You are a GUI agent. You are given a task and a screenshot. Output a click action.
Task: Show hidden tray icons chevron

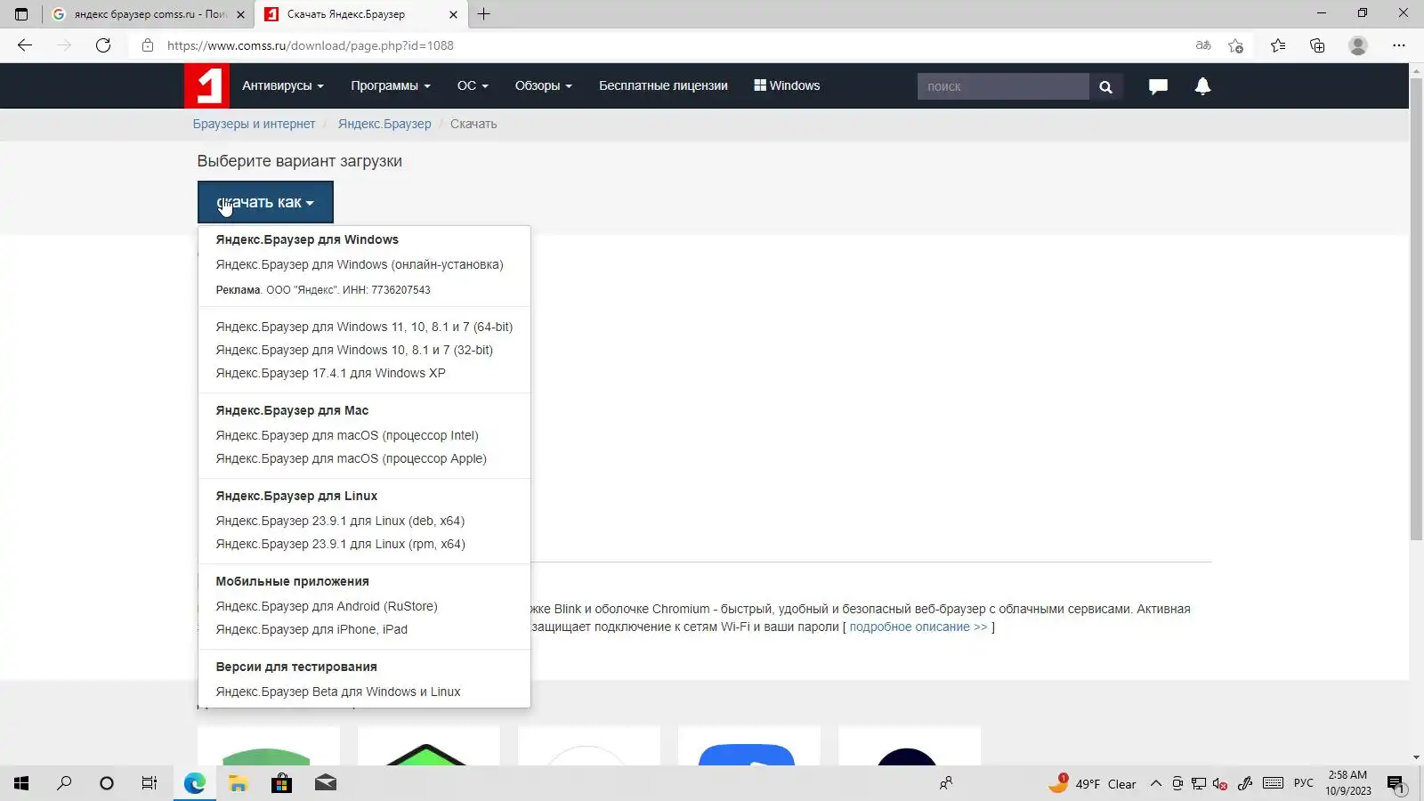click(1155, 783)
